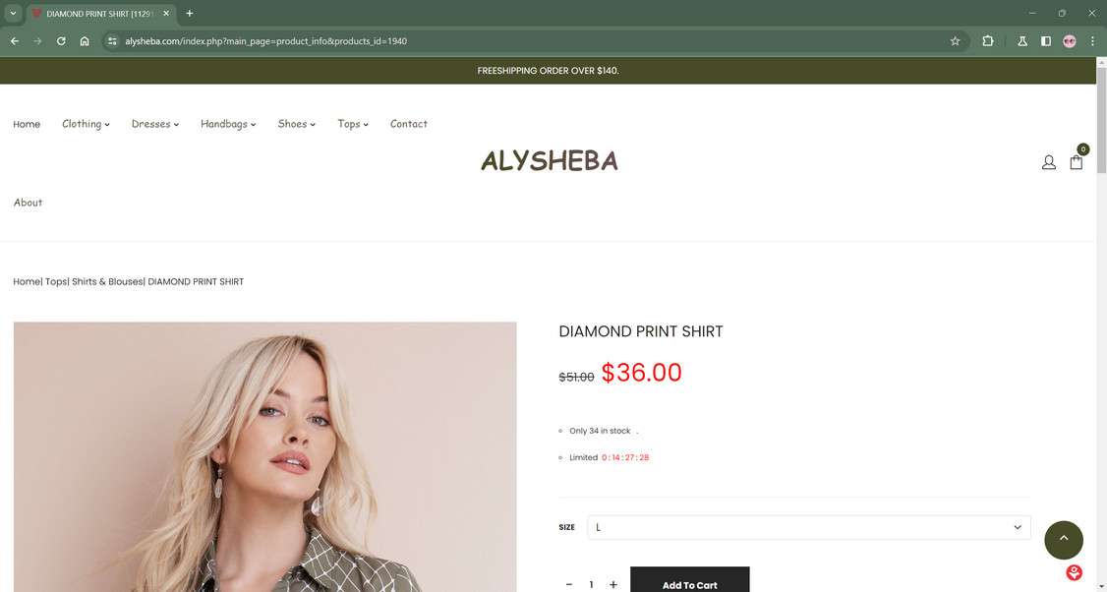This screenshot has height=592, width=1107.
Task: Expand the Handbags menu
Action: click(228, 124)
